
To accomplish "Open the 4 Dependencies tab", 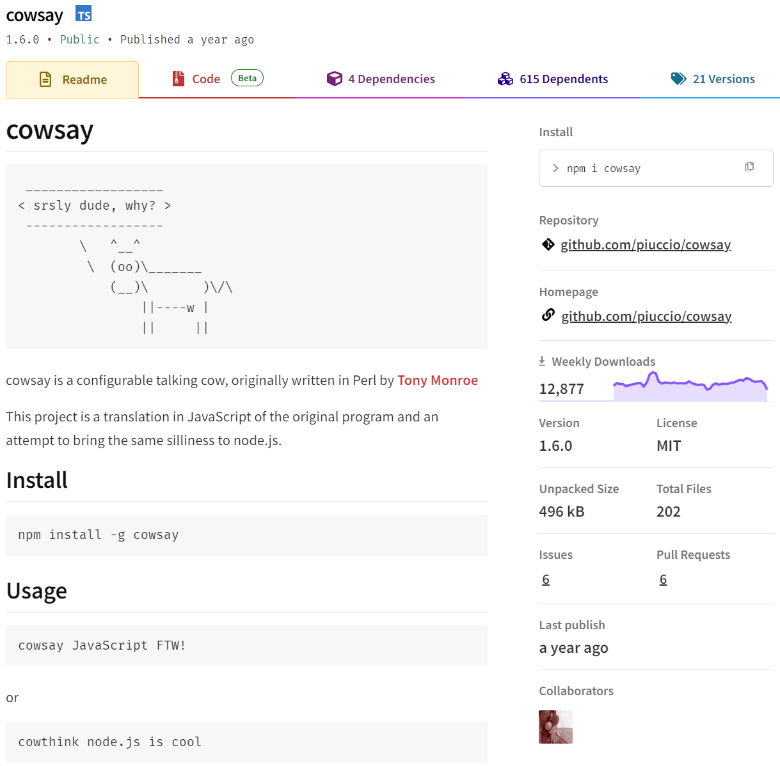I will click(x=381, y=79).
